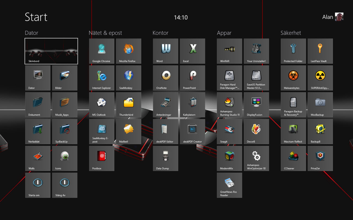The height and width of the screenshot is (220, 353).
Task: Open Kalkylatorn calculator tile
Action: [x=193, y=105]
